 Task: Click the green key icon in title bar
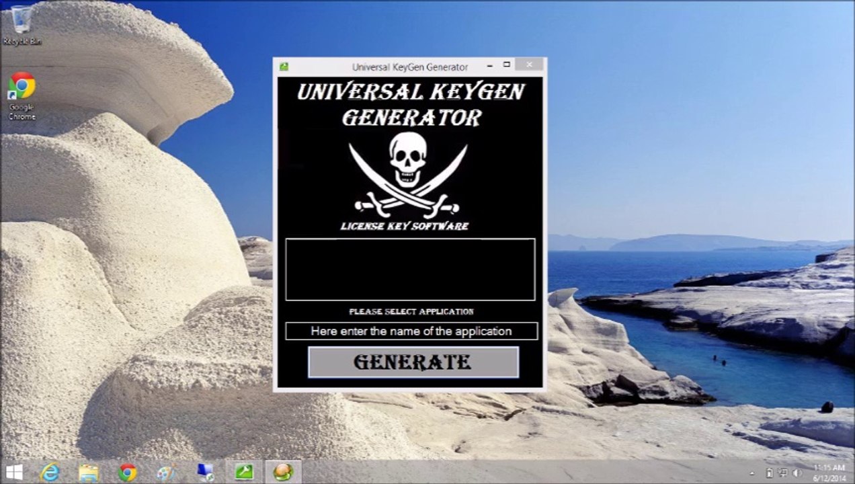284,67
